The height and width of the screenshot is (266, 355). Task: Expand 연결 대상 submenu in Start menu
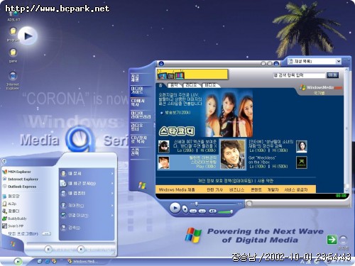87,216
